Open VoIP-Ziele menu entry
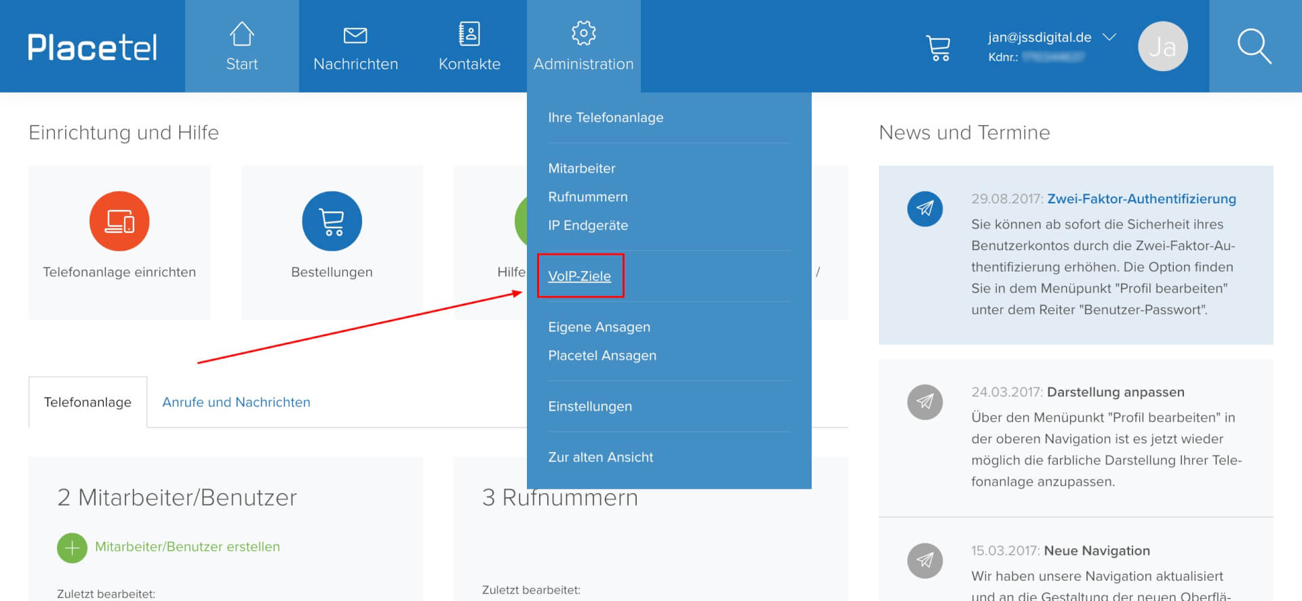1302x601 pixels. (x=579, y=276)
